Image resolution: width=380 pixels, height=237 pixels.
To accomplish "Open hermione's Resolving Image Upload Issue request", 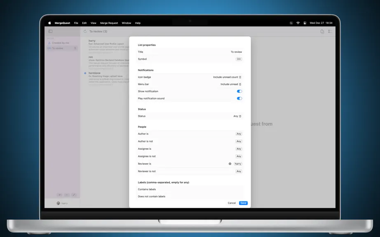I will (x=108, y=78).
